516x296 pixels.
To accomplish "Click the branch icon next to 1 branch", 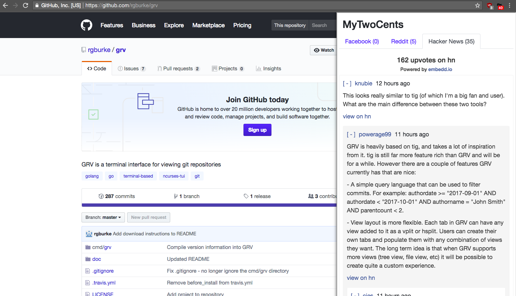I will [176, 196].
